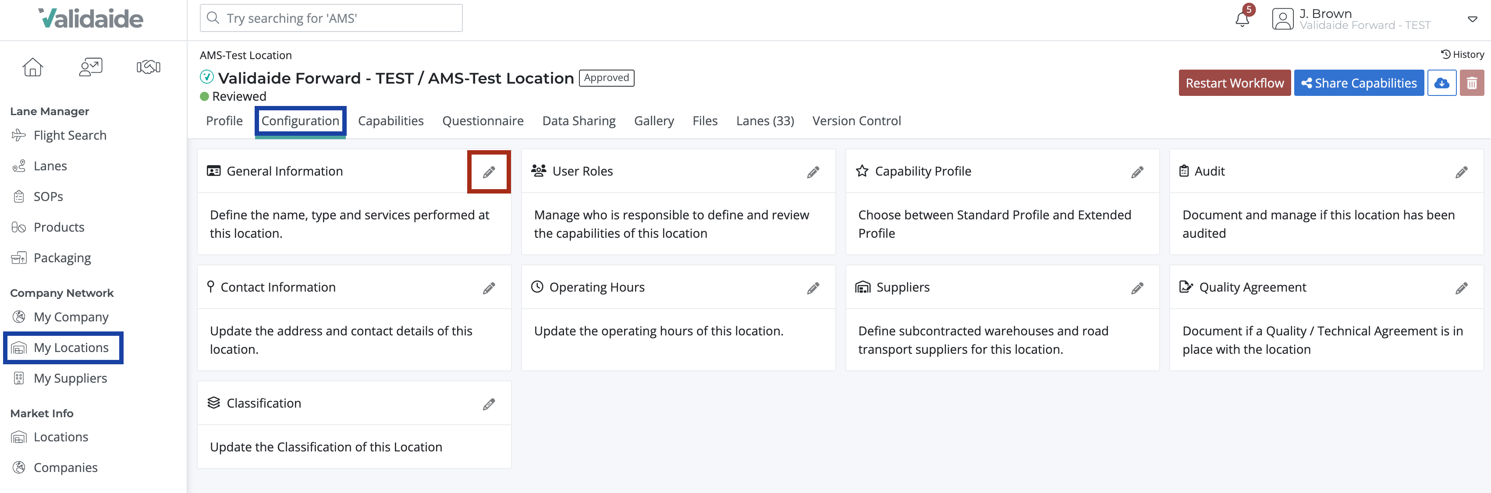Viewport: 1491px width, 493px height.
Task: Open the Capabilities tab
Action: point(390,121)
